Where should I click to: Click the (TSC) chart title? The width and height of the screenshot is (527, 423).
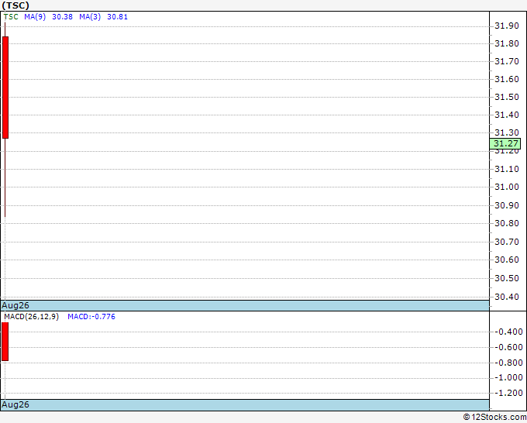(15, 5)
